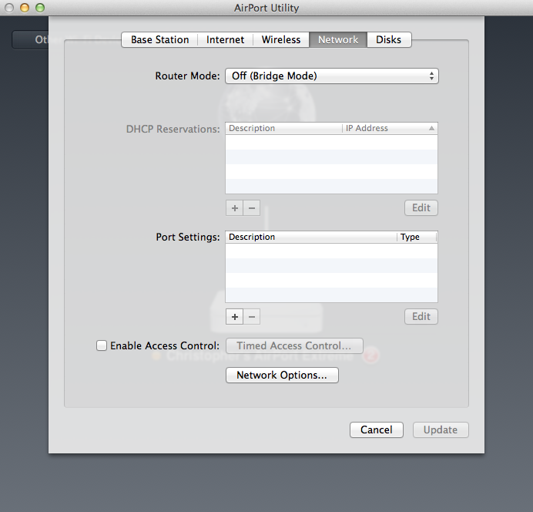Click Edit under Port Settings
This screenshot has height=512, width=533.
click(x=421, y=317)
